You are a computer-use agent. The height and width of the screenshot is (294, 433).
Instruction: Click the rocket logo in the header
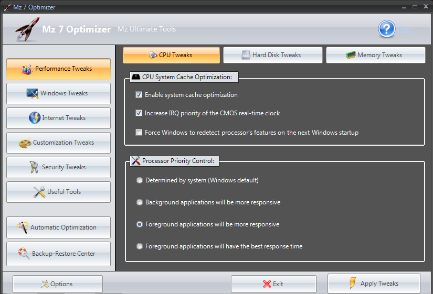[27, 29]
